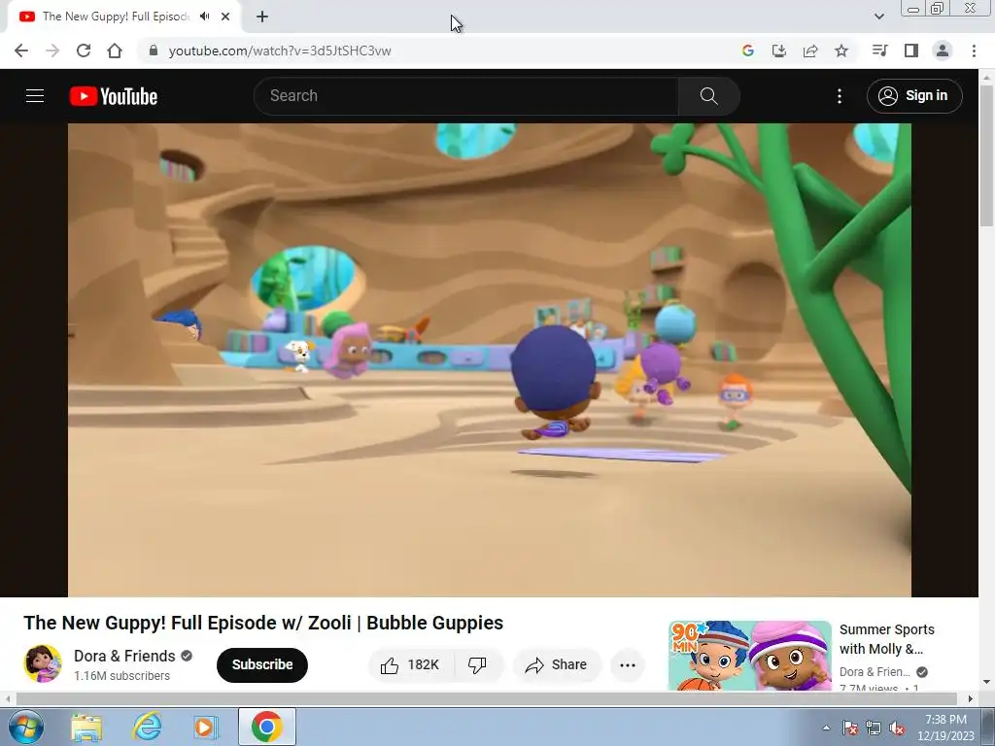Open the Chrome profile avatar
Screen dimensions: 995x746
coord(943,51)
